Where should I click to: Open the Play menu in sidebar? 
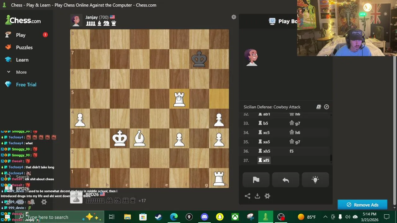point(20,35)
